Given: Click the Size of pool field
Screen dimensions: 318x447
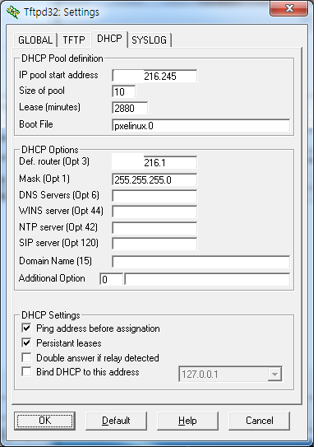Looking at the screenshot, I should (124, 91).
